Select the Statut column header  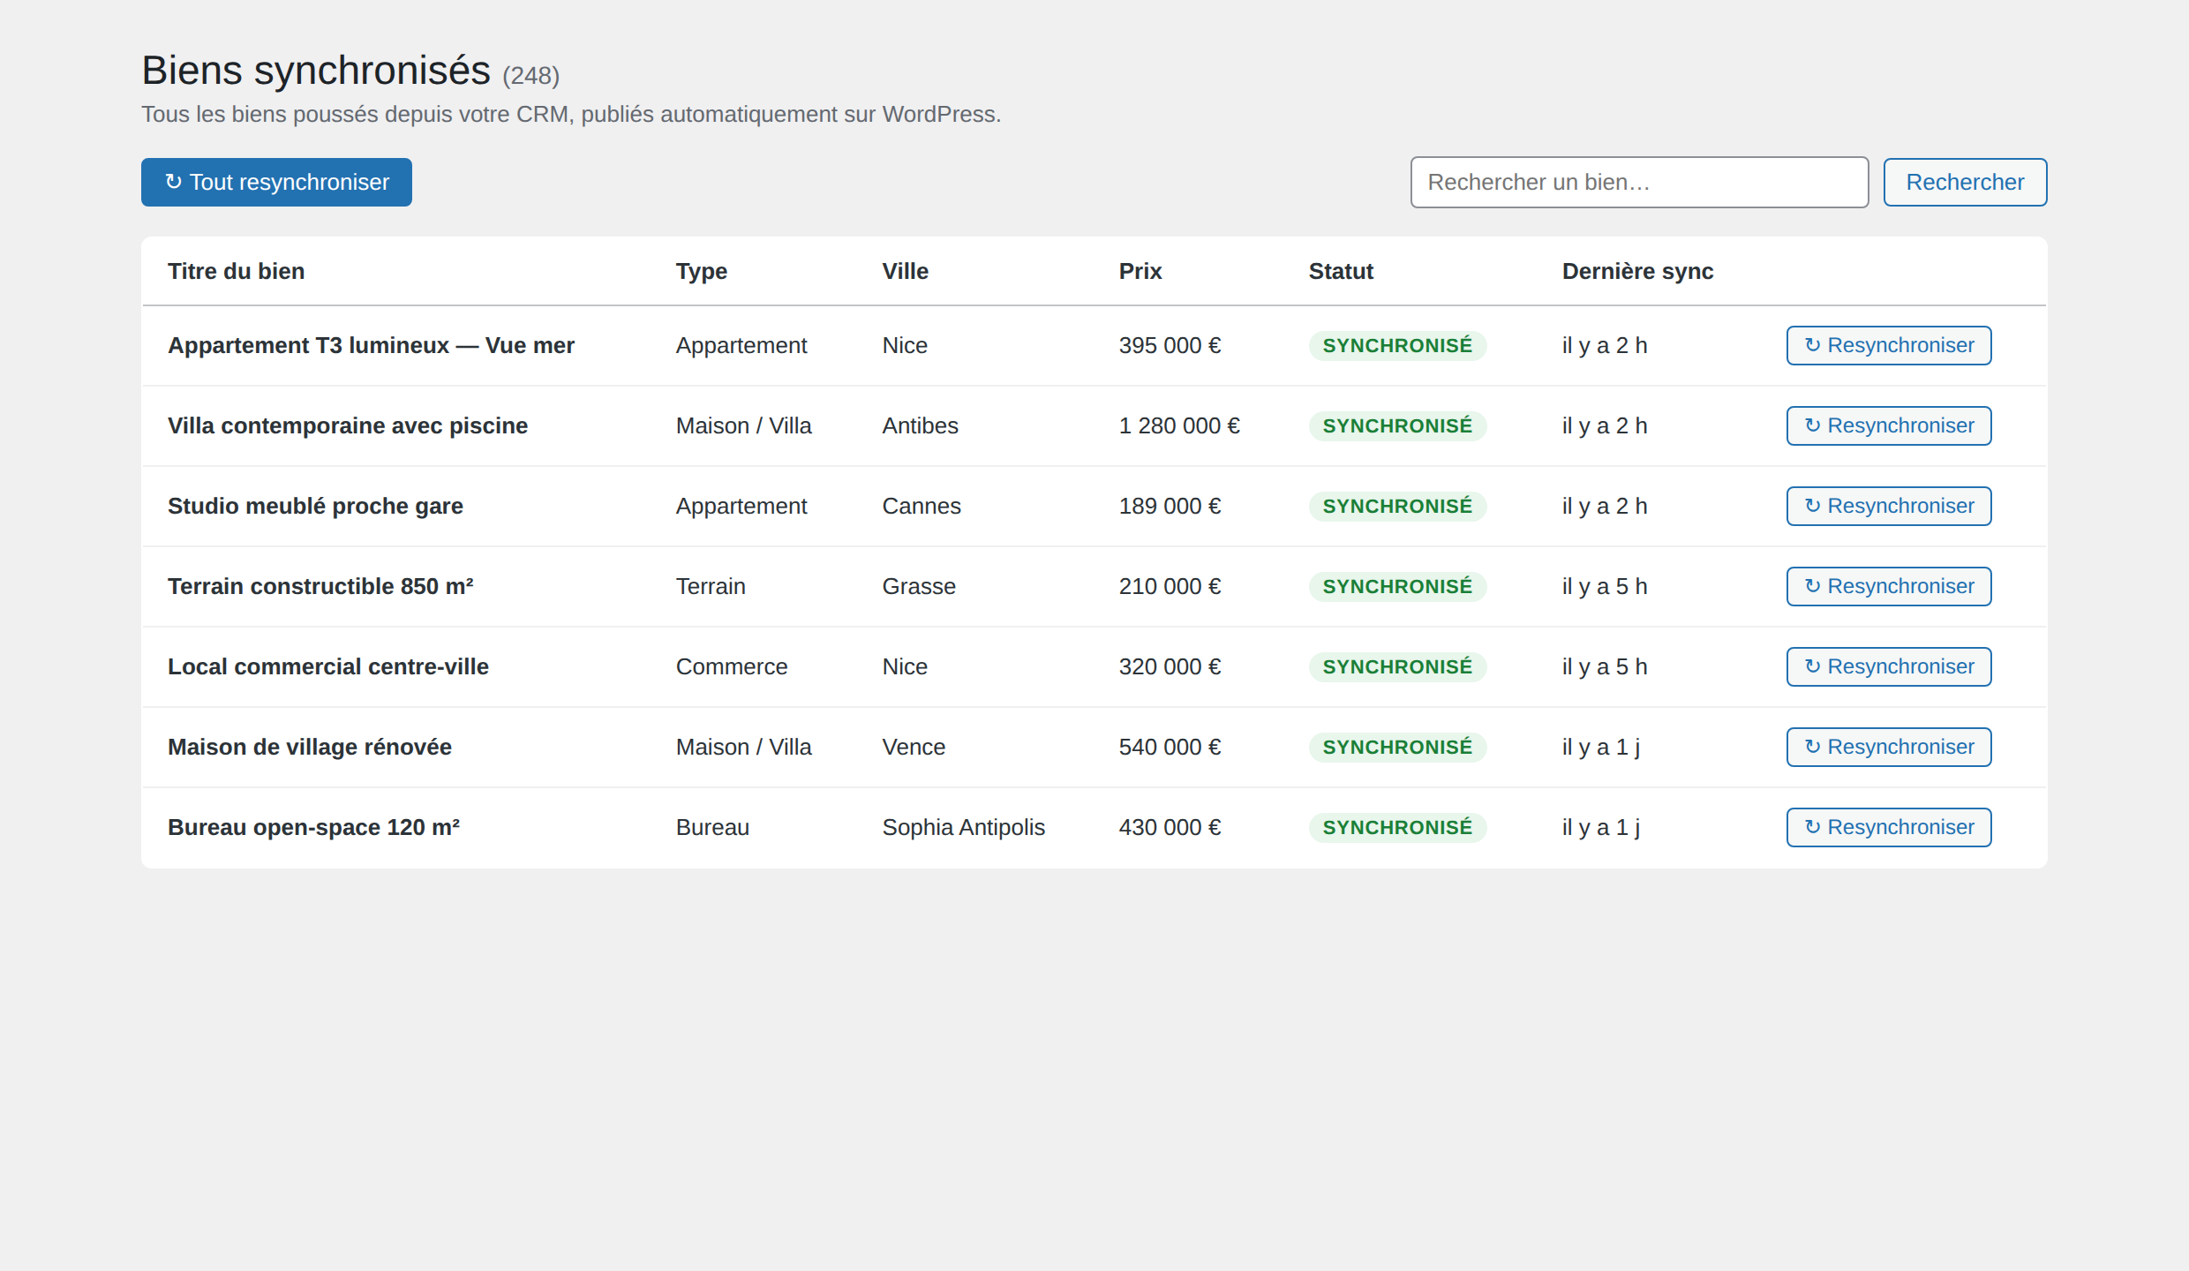coord(1341,271)
